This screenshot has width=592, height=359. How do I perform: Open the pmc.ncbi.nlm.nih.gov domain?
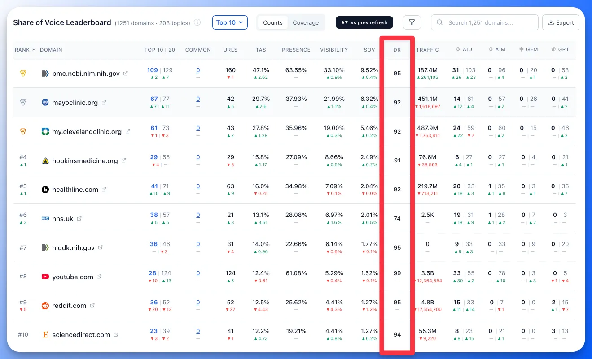86,73
